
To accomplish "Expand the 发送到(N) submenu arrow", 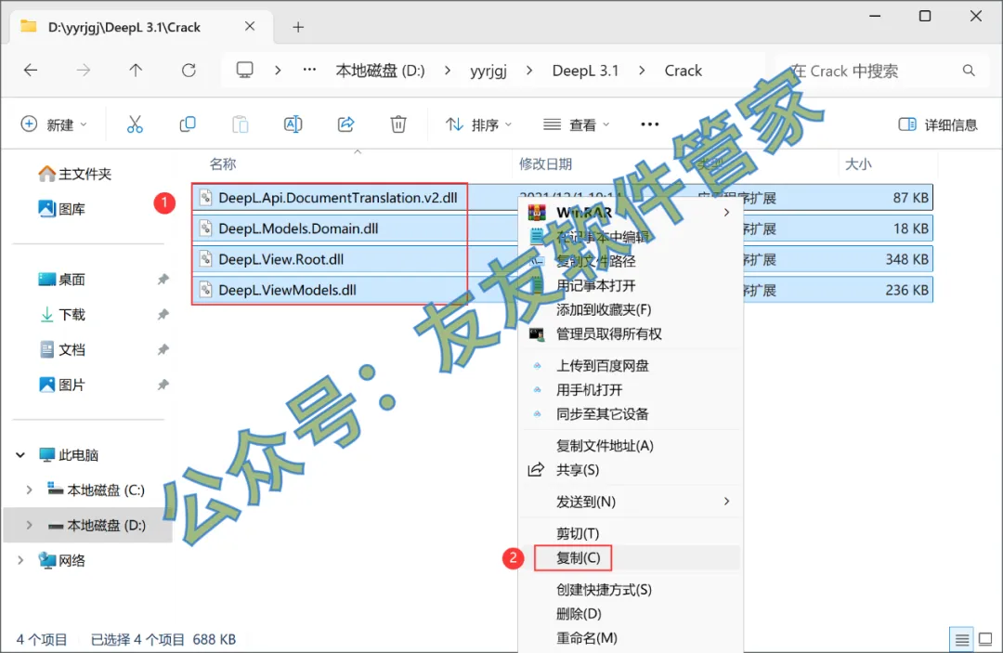I will pyautogui.click(x=726, y=502).
